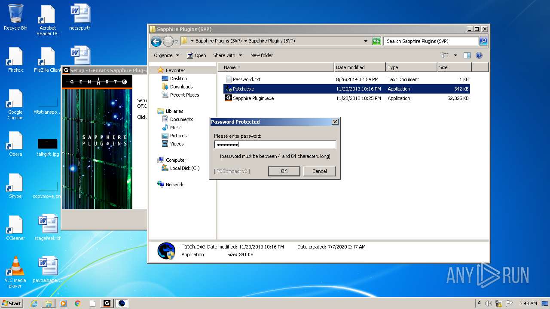This screenshot has width=550, height=309.
Task: Open Explorer help icon
Action: pyautogui.click(x=479, y=55)
